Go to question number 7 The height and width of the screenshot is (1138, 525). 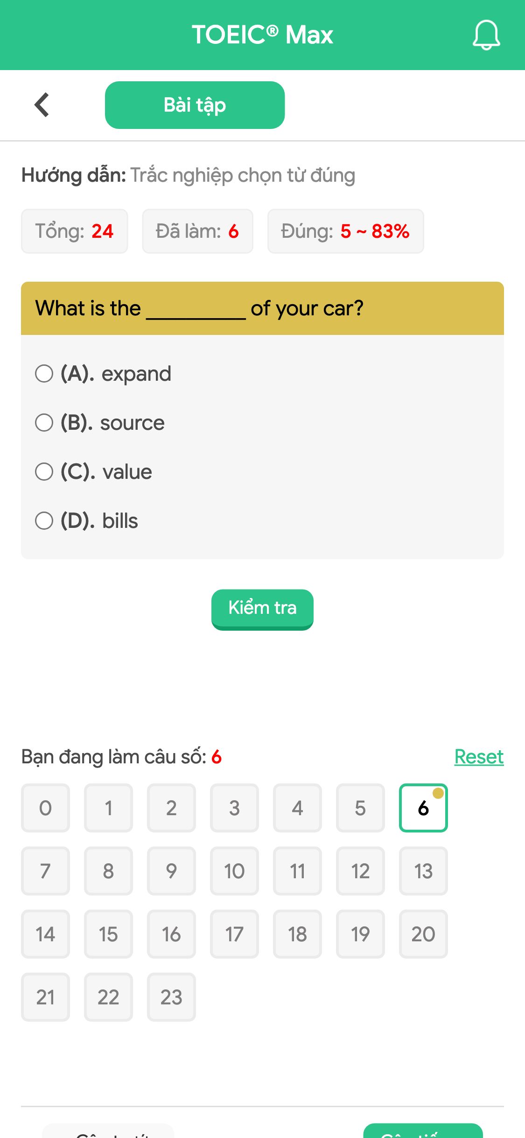click(45, 871)
